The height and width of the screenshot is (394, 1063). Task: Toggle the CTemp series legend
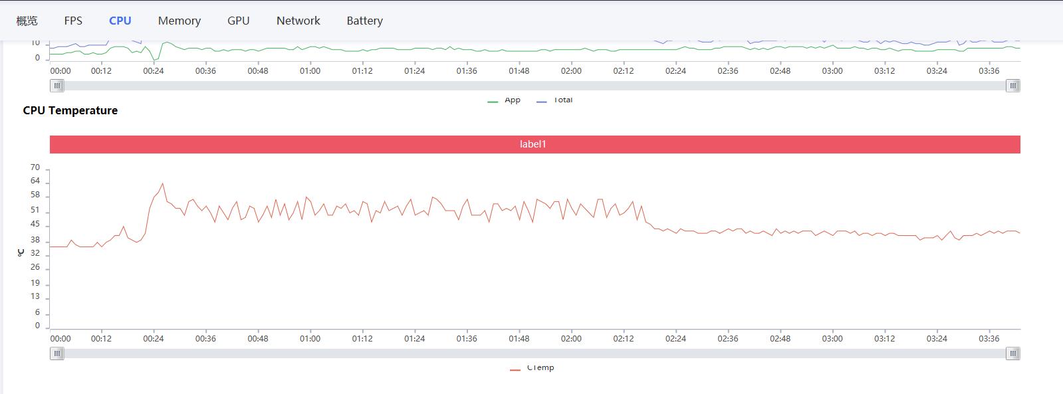coord(532,368)
